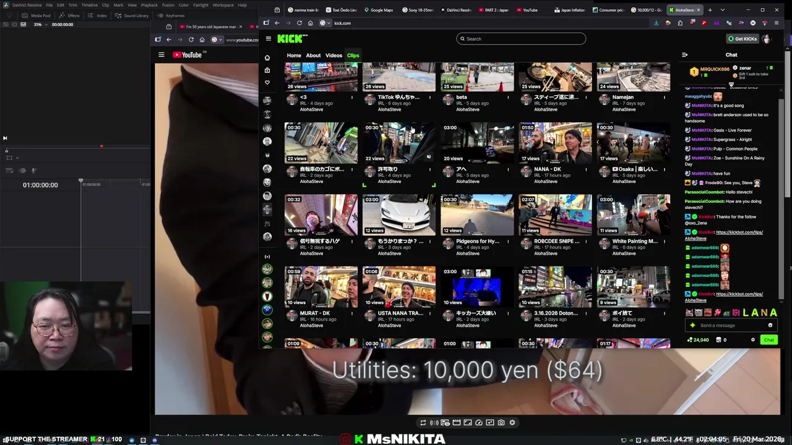Open chat settings gear icon
The height and width of the screenshot is (445, 792).
(x=753, y=340)
